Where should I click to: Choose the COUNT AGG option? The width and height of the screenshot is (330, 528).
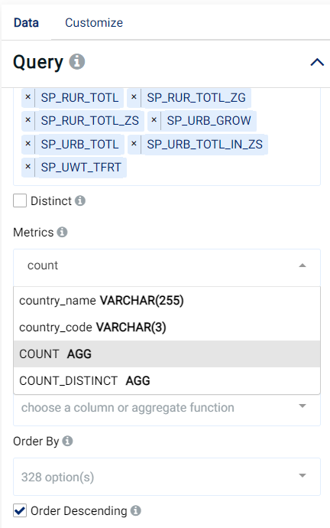[x=167, y=354]
